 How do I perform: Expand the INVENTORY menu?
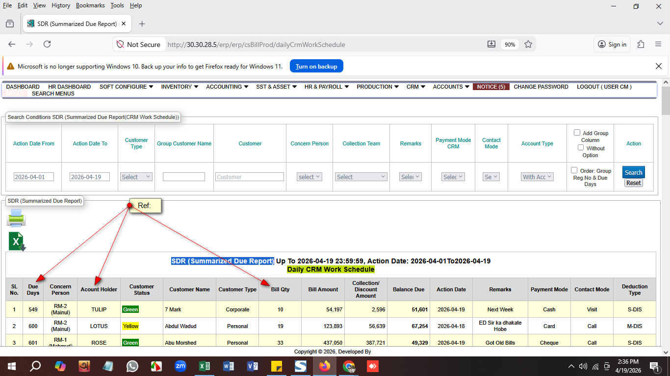coord(180,87)
